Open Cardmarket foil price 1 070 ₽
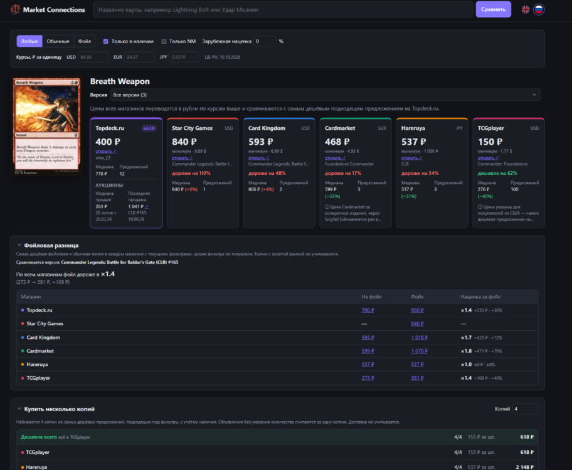The width and height of the screenshot is (572, 470). point(420,351)
